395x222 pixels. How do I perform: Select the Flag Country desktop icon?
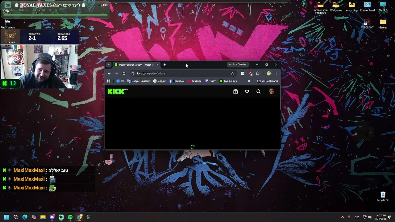pos(8,24)
